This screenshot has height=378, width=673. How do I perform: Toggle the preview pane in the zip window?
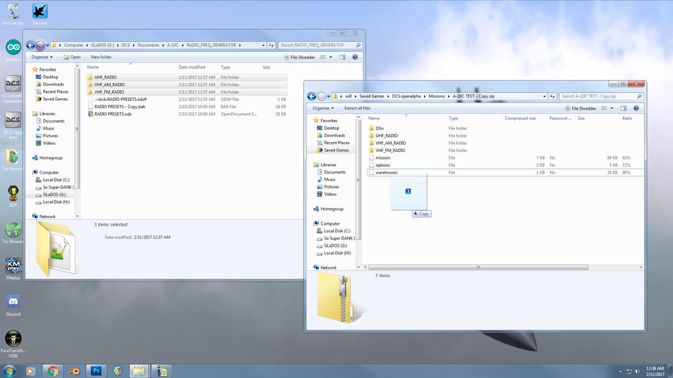click(624, 108)
